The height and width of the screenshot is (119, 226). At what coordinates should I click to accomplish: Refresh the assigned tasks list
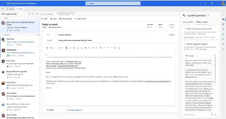coord(33,14)
